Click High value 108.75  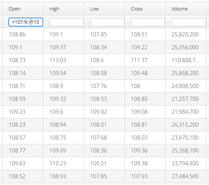(x=58, y=137)
